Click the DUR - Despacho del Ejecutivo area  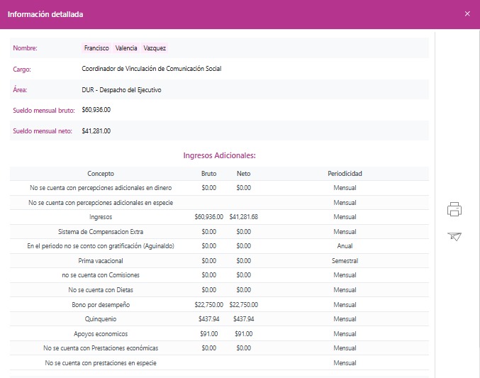coord(121,90)
